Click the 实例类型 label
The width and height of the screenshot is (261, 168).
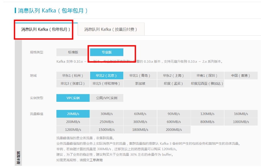click(36, 98)
